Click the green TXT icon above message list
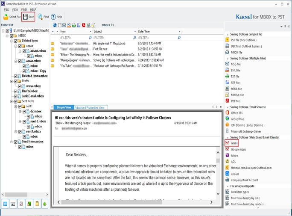 point(74,25)
